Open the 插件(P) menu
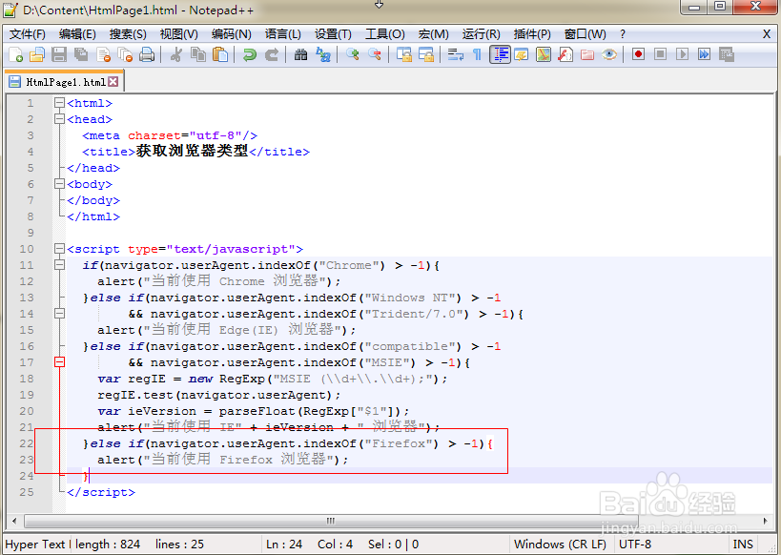 [532, 34]
